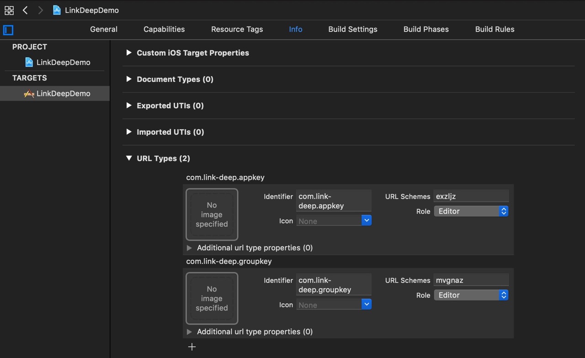Screen dimensions: 585x358
Task: Open the General tab
Action: click(x=104, y=29)
